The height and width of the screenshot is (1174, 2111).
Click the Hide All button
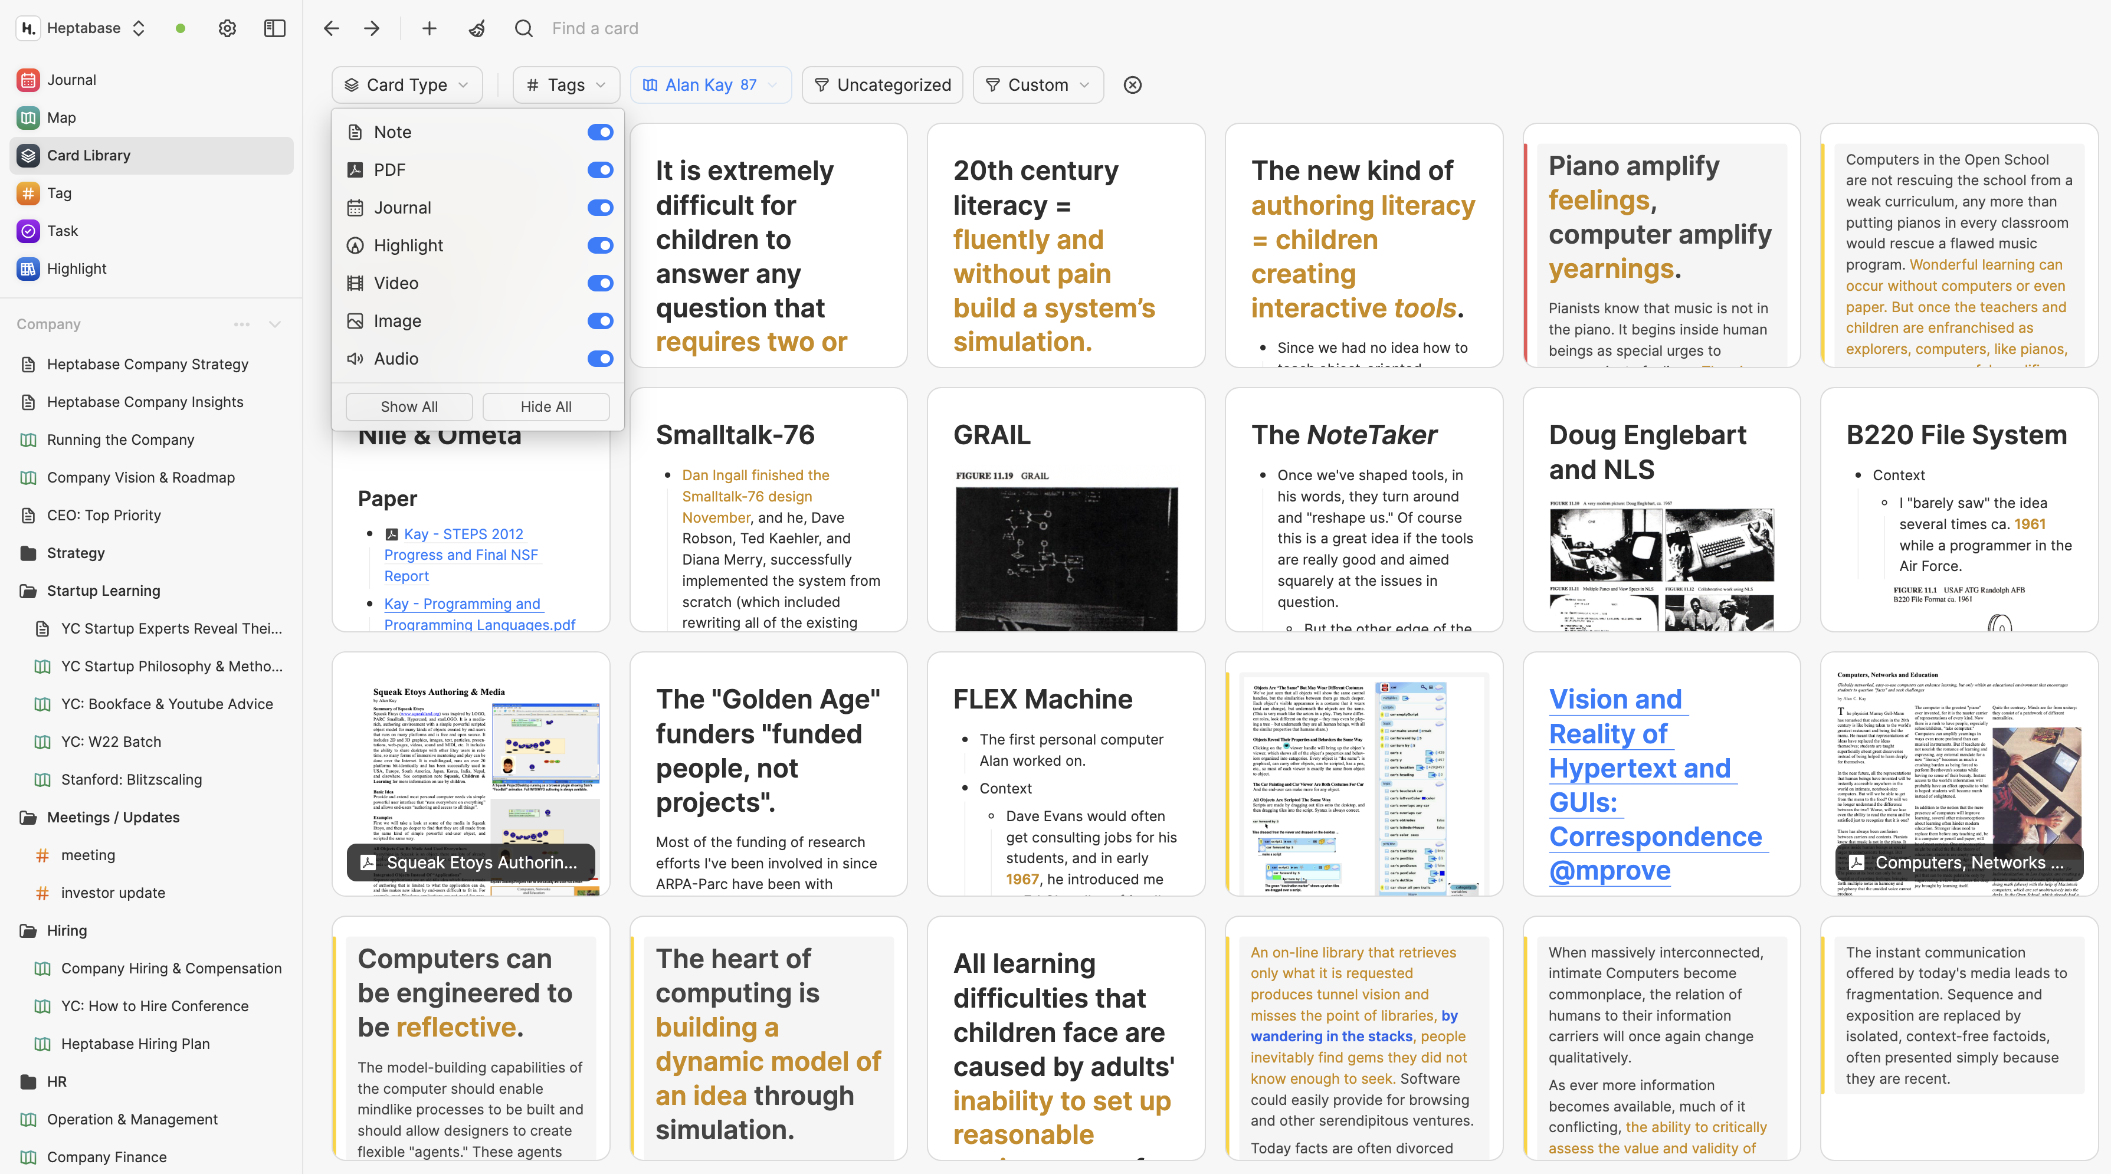[546, 406]
